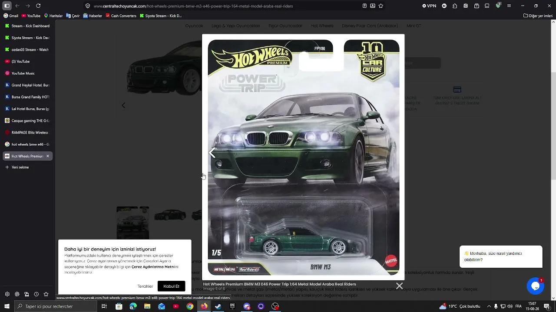Switch to YouTube Music tab

[x=27, y=73]
